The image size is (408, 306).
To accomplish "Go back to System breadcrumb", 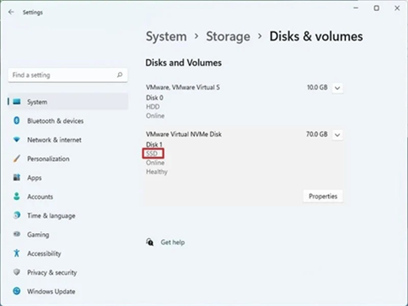I will (x=167, y=36).
